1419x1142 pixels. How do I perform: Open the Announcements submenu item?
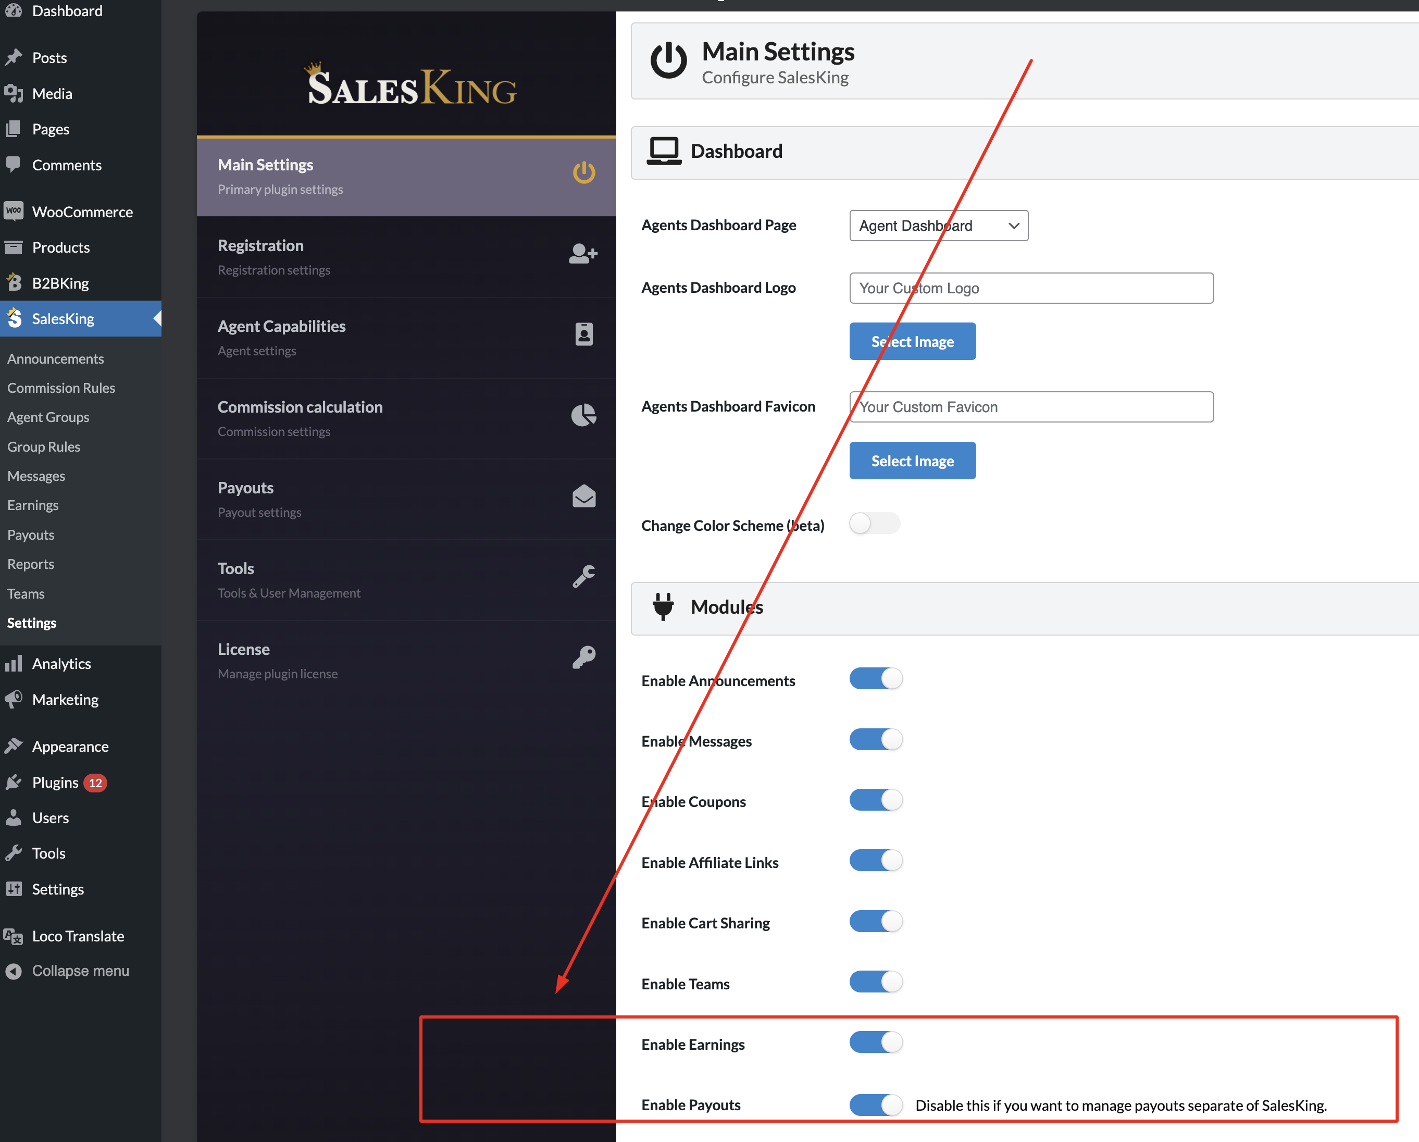click(x=55, y=359)
